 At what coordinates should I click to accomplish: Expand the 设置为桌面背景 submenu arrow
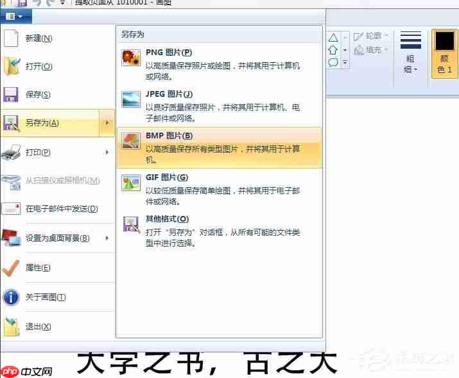click(x=107, y=238)
